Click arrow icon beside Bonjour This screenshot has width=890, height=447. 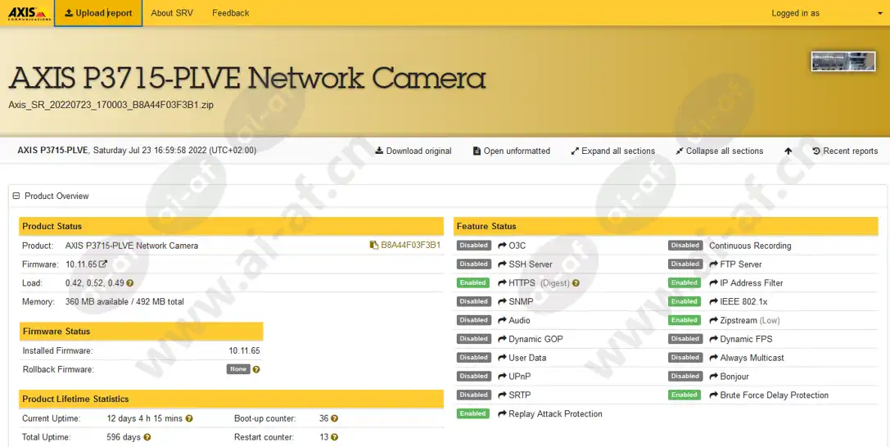coord(713,376)
